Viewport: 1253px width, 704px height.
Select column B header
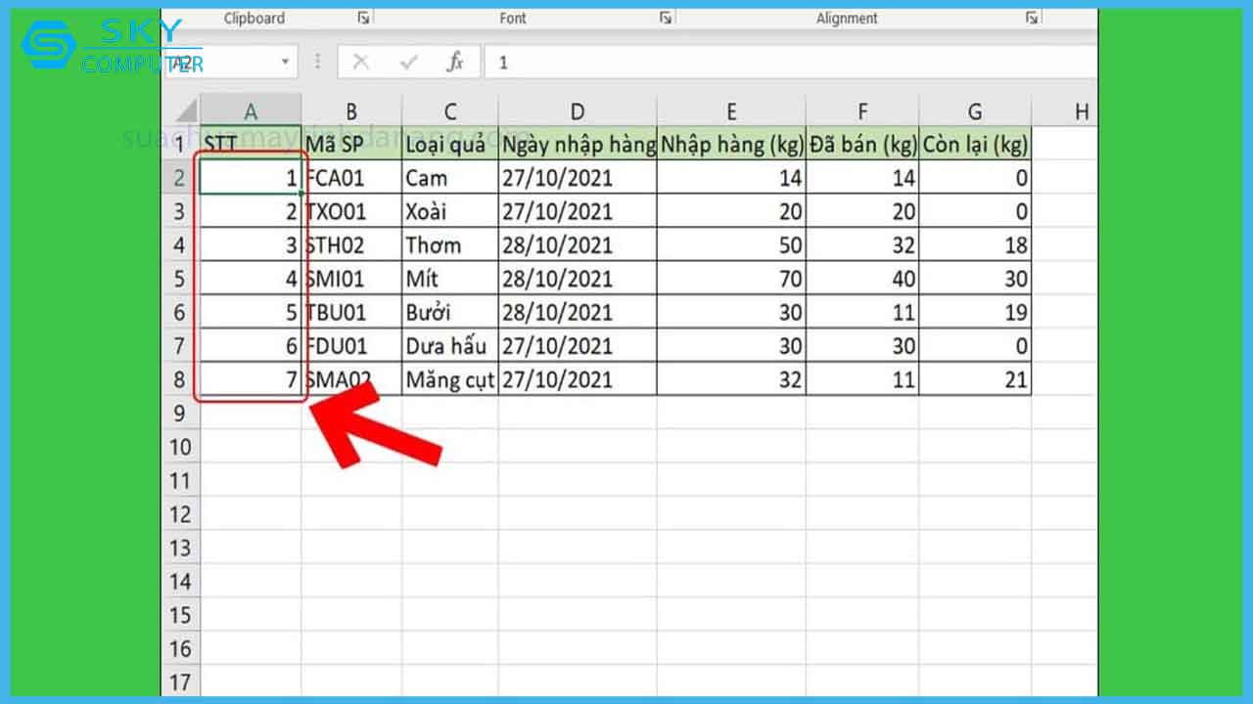tap(351, 111)
